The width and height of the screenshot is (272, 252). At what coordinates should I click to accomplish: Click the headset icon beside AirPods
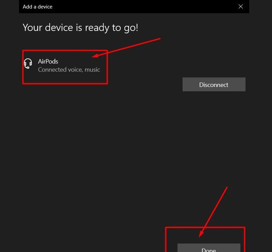coord(28,64)
